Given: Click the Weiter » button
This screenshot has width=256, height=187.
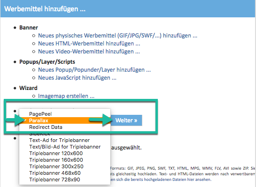Looking at the screenshot, I should (126, 120).
